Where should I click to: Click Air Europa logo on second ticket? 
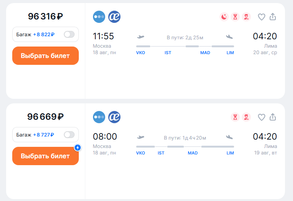[x=114, y=117]
